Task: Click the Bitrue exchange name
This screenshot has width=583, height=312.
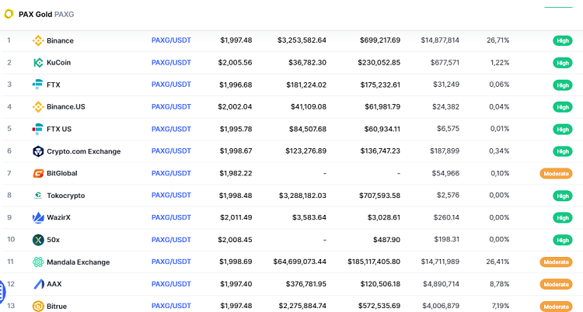Action: pyautogui.click(x=57, y=307)
